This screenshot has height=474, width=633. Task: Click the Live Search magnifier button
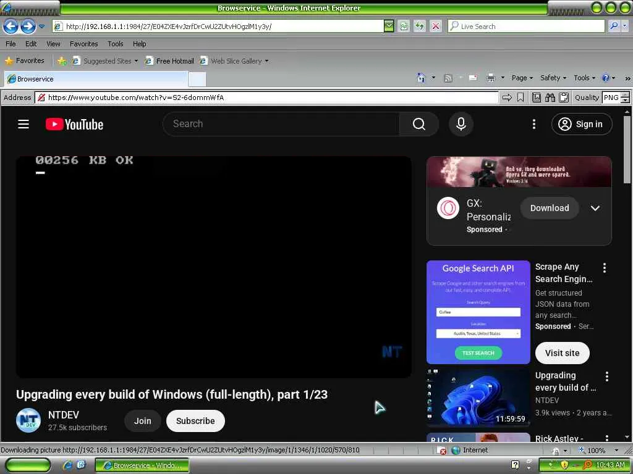614,26
